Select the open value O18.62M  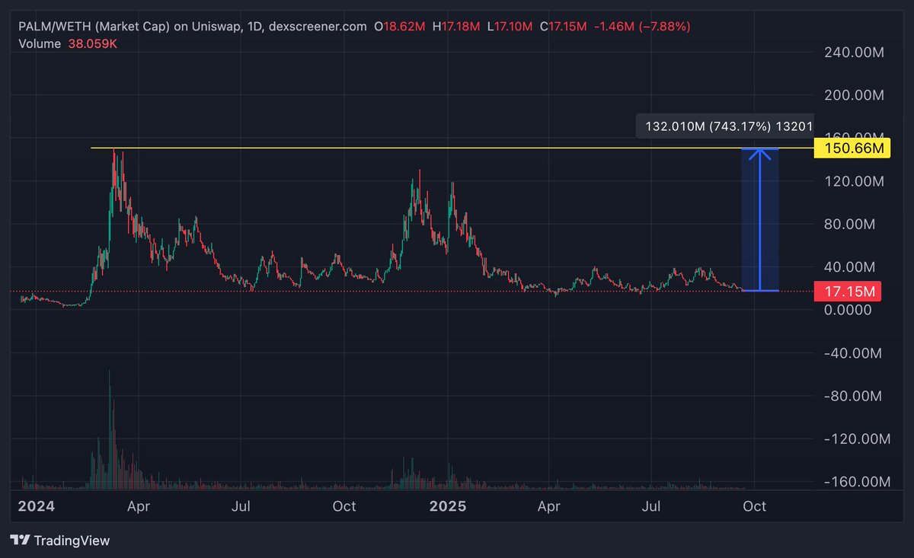398,25
